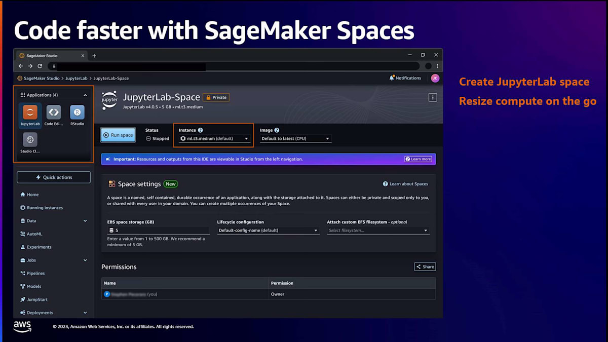This screenshot has width=608, height=342.
Task: Open the Select filesystem dropdown
Action: point(378,231)
